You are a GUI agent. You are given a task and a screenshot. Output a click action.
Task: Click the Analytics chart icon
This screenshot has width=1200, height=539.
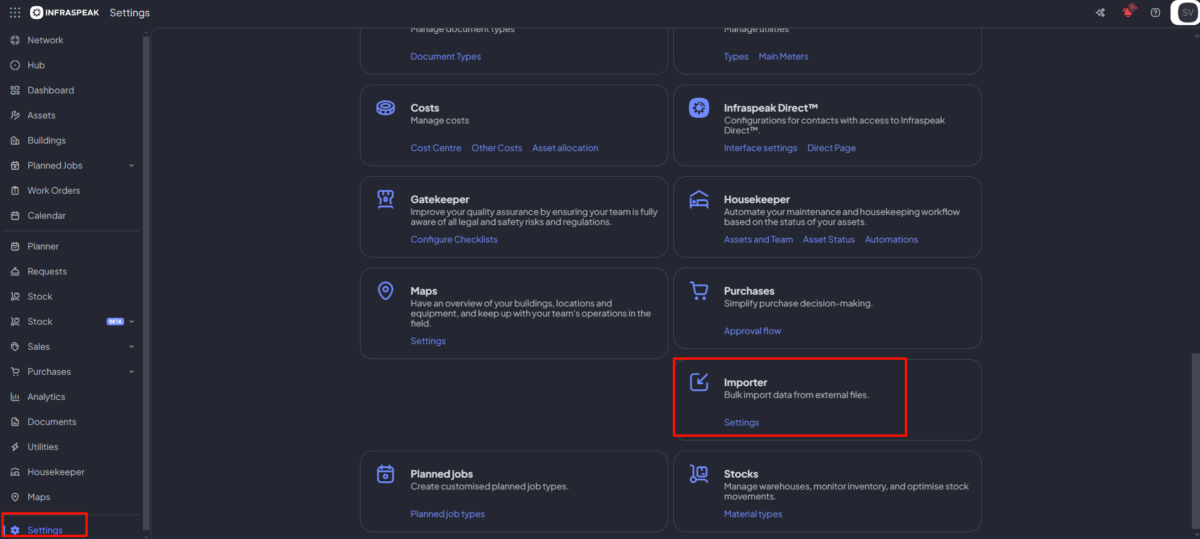point(15,397)
